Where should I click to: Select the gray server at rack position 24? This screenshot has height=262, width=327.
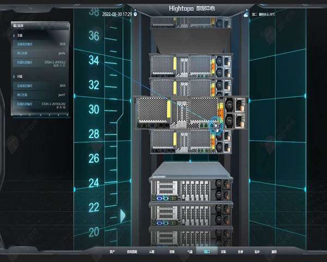coord(191,188)
